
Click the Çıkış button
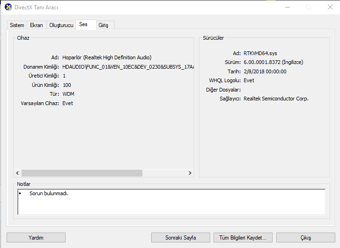point(306,238)
